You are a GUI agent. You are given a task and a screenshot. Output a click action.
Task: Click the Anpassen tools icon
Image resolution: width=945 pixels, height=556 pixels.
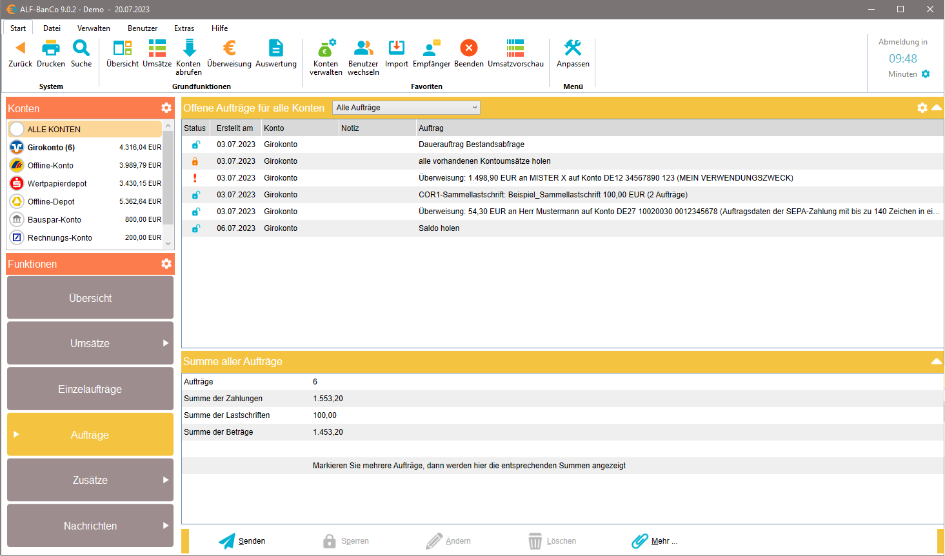coord(573,48)
